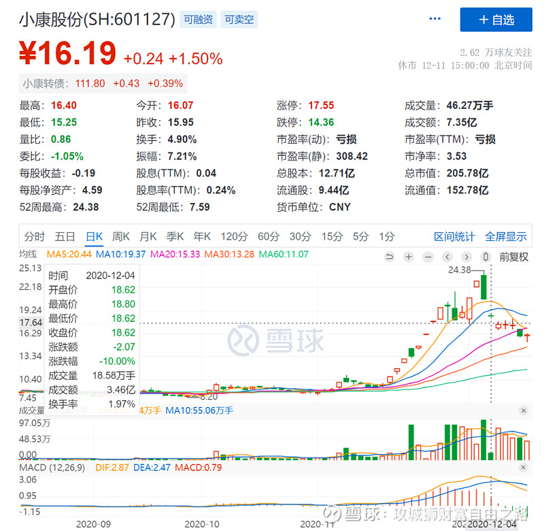Switch to the 30分 chart tab
Viewport: 544px width, 531px height.
click(301, 236)
